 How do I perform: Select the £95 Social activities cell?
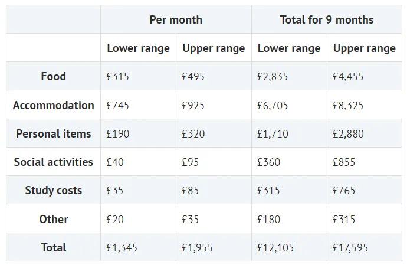coord(191,162)
